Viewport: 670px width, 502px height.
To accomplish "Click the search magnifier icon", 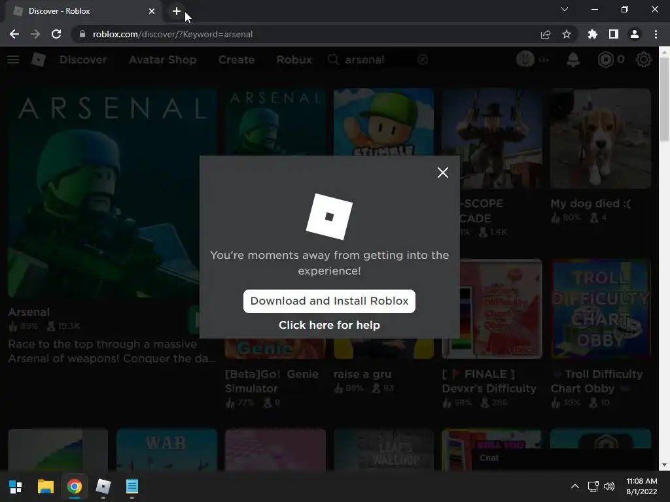I will point(333,59).
